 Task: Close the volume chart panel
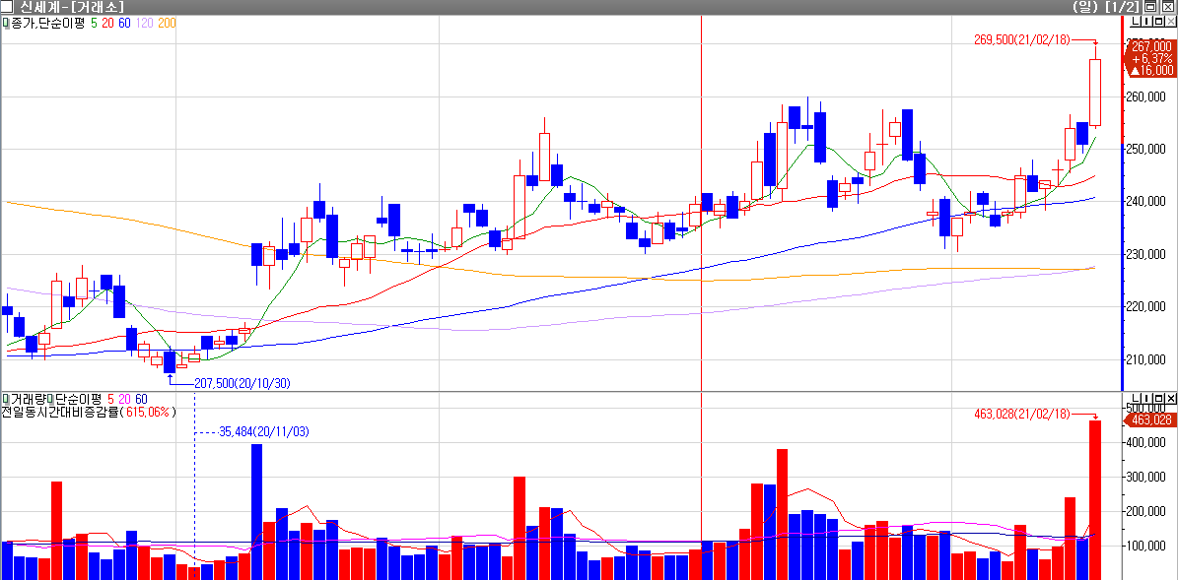click(x=1170, y=398)
